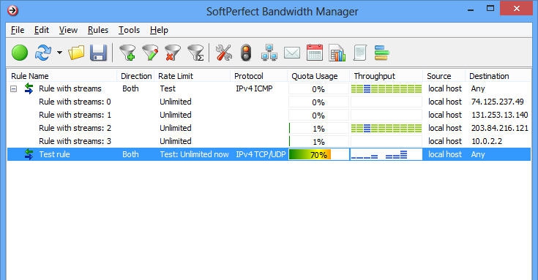The width and height of the screenshot is (538, 280).
Task: Add a rule with the plus funnel
Action: [x=127, y=53]
